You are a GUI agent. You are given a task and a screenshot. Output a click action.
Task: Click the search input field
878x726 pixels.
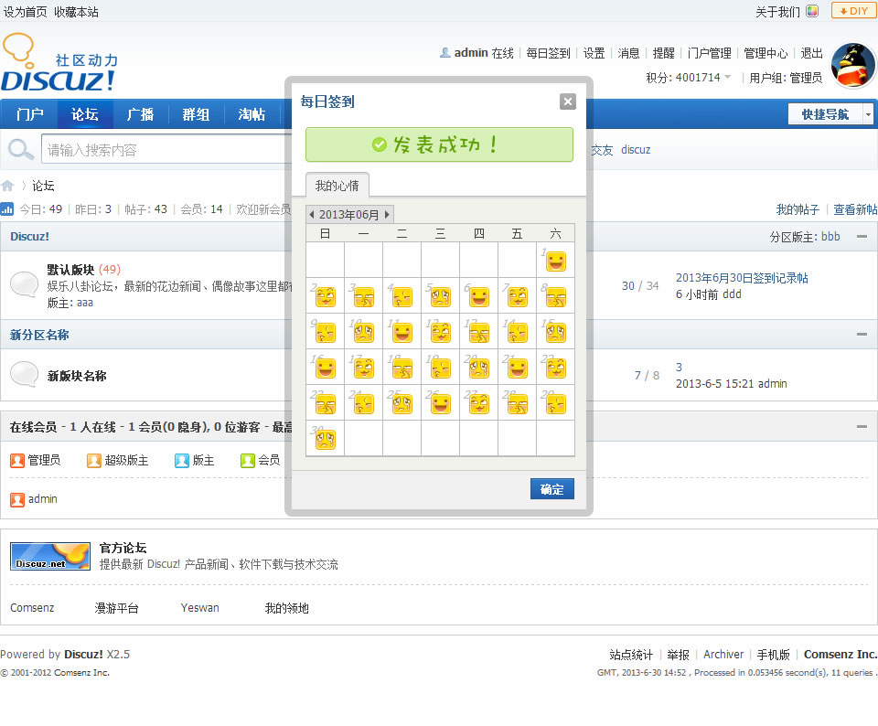165,150
